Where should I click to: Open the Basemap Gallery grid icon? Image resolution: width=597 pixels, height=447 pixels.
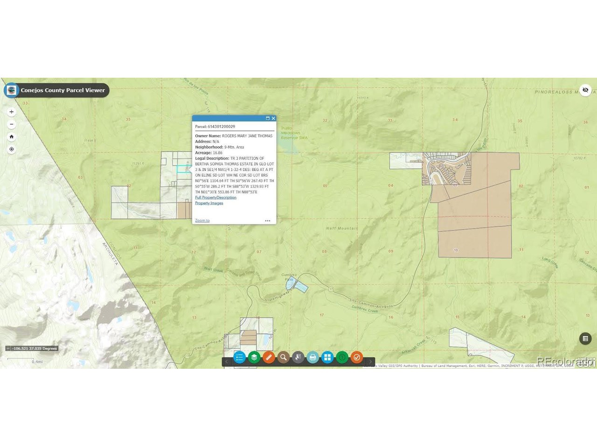[x=327, y=357]
